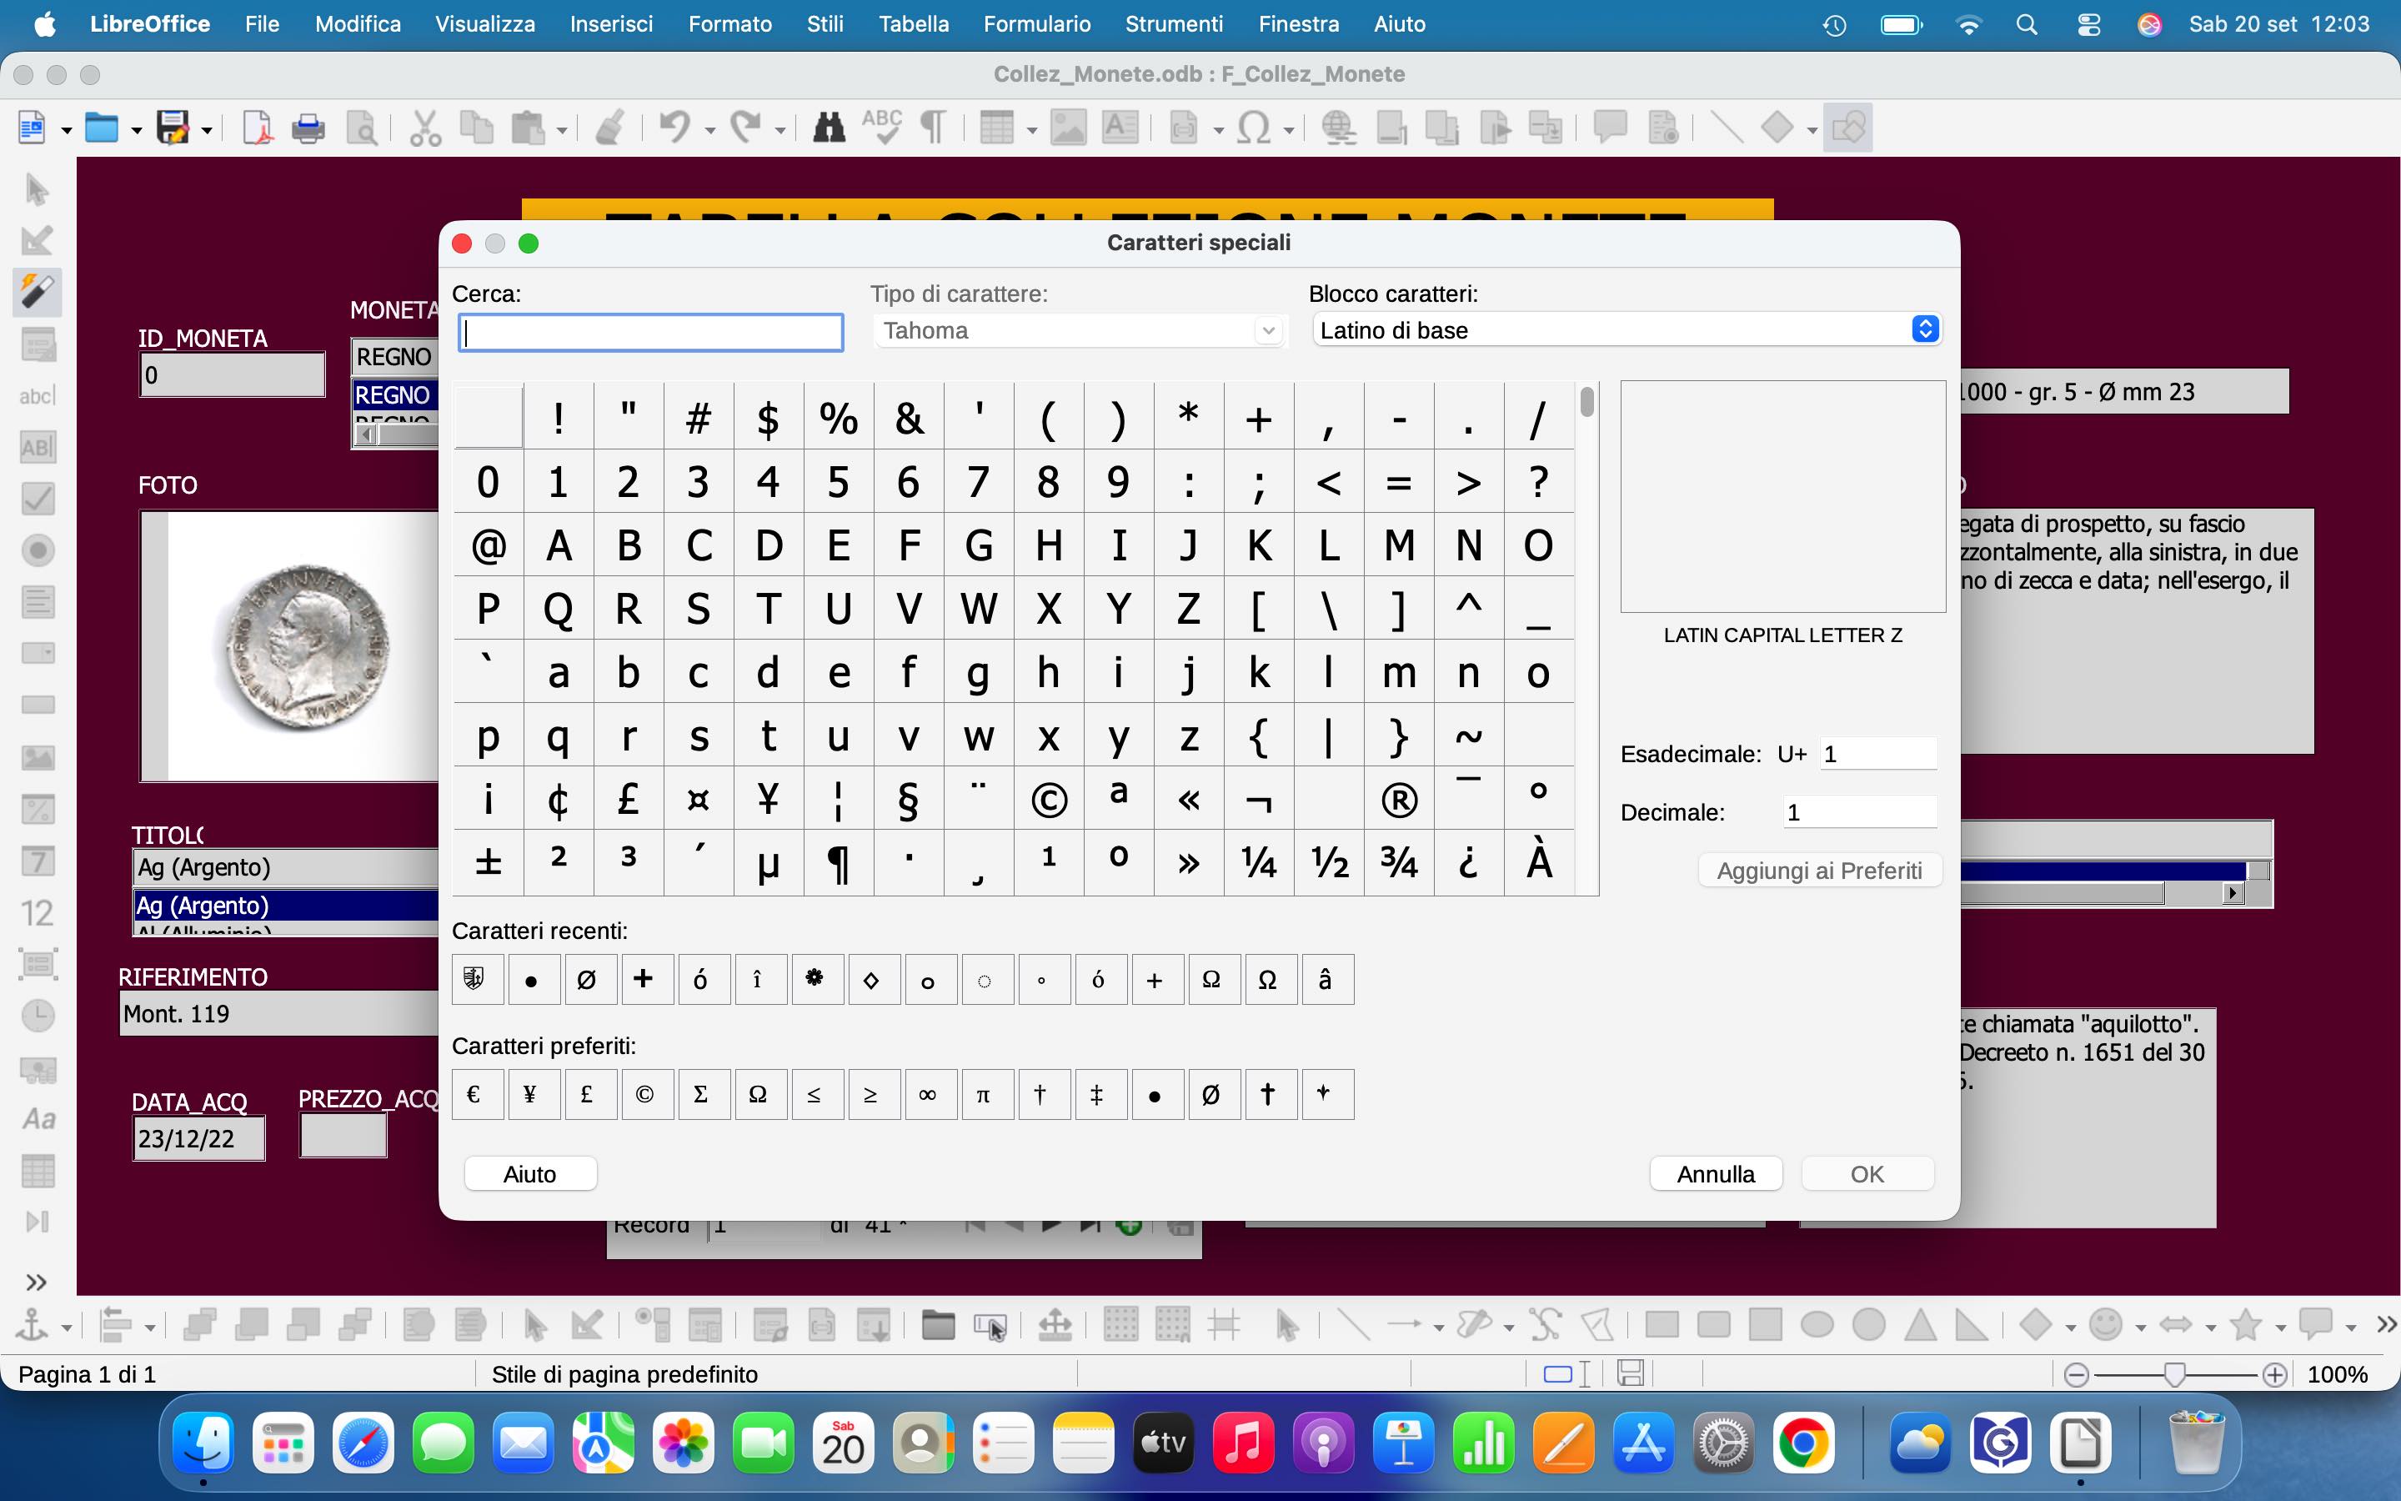Screen dimensions: 2401x1501
Task: Select the Time Field clock control
Action: point(38,1016)
